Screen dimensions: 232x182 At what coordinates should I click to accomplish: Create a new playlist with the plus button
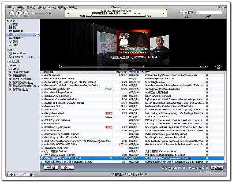[11, 174]
